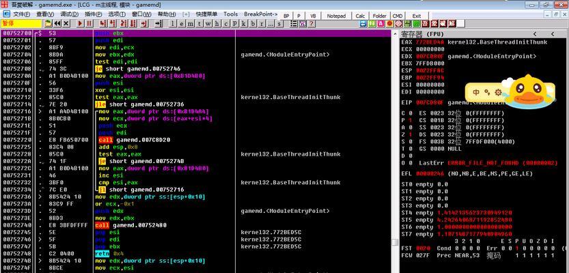Click the green up-down arrows plugin icon
Image resolution: width=569 pixels, height=273 pixels.
click(x=372, y=24)
